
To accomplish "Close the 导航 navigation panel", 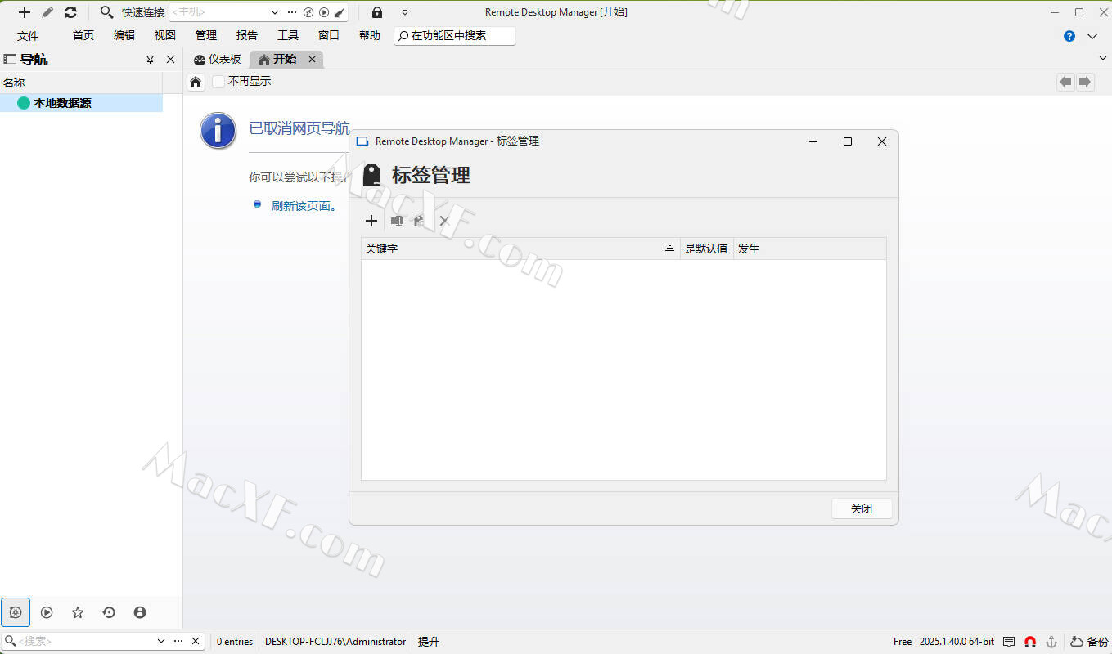I will tap(170, 59).
